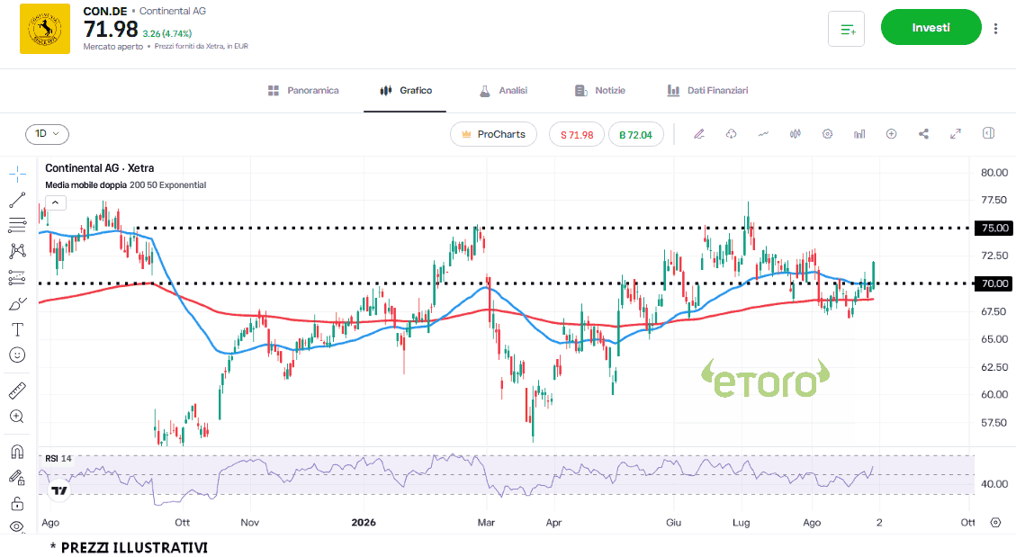Select the text annotation tool
Screen dimensions: 1016x557
17,329
